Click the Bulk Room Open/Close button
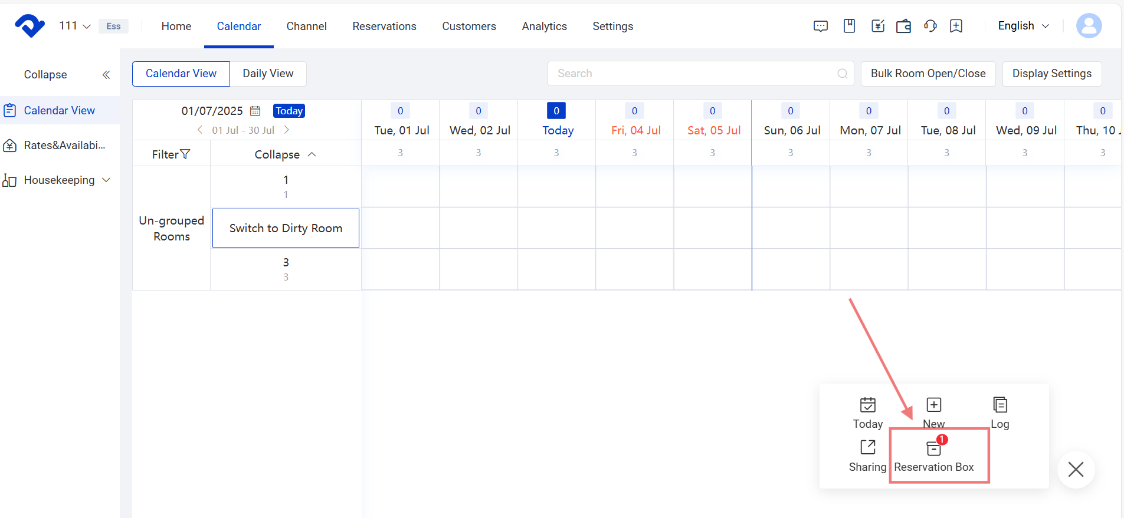Viewport: 1124px width, 518px height. pos(928,74)
